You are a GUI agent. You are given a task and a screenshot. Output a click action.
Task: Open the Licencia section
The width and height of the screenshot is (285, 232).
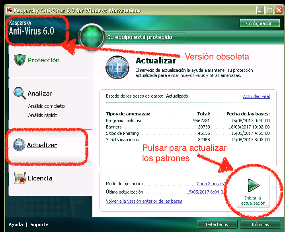[x=40, y=178]
